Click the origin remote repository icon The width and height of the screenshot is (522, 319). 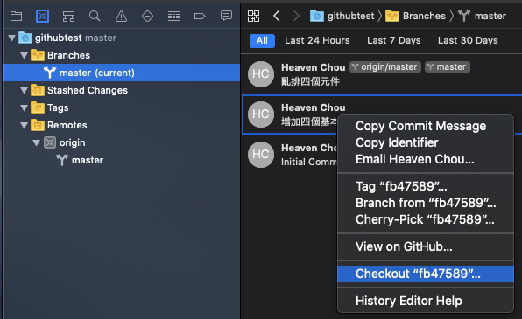tap(50, 142)
